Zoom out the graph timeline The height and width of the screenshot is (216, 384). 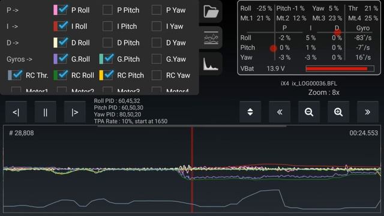click(x=309, y=112)
